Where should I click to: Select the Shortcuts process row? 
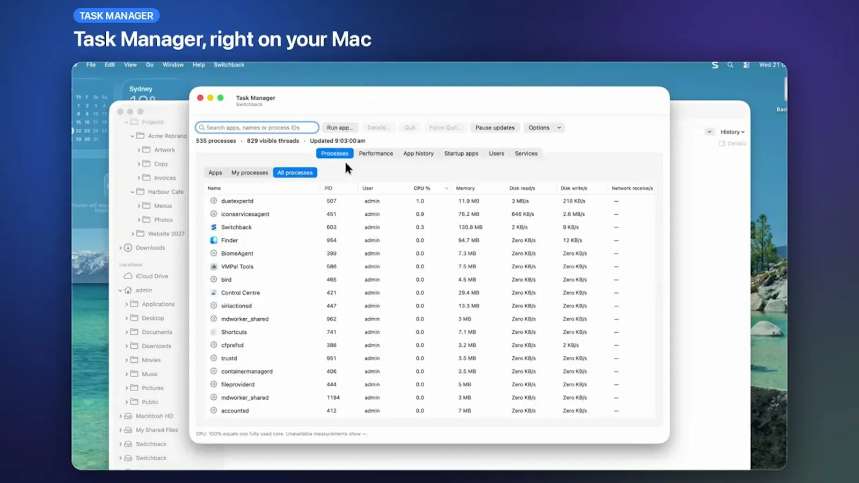click(x=429, y=332)
